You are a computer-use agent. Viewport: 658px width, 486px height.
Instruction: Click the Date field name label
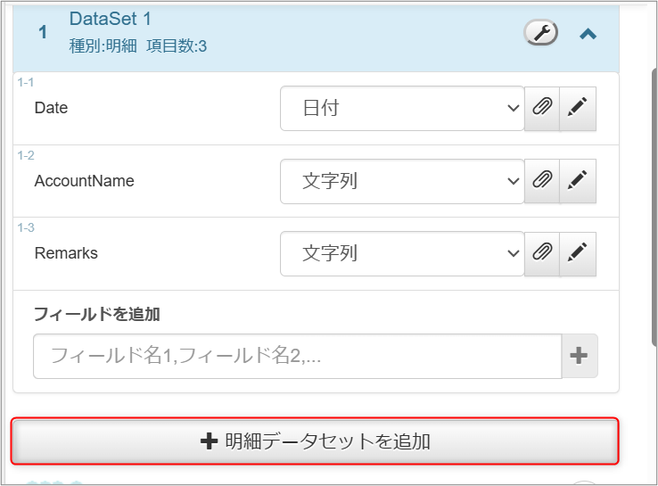point(51,108)
